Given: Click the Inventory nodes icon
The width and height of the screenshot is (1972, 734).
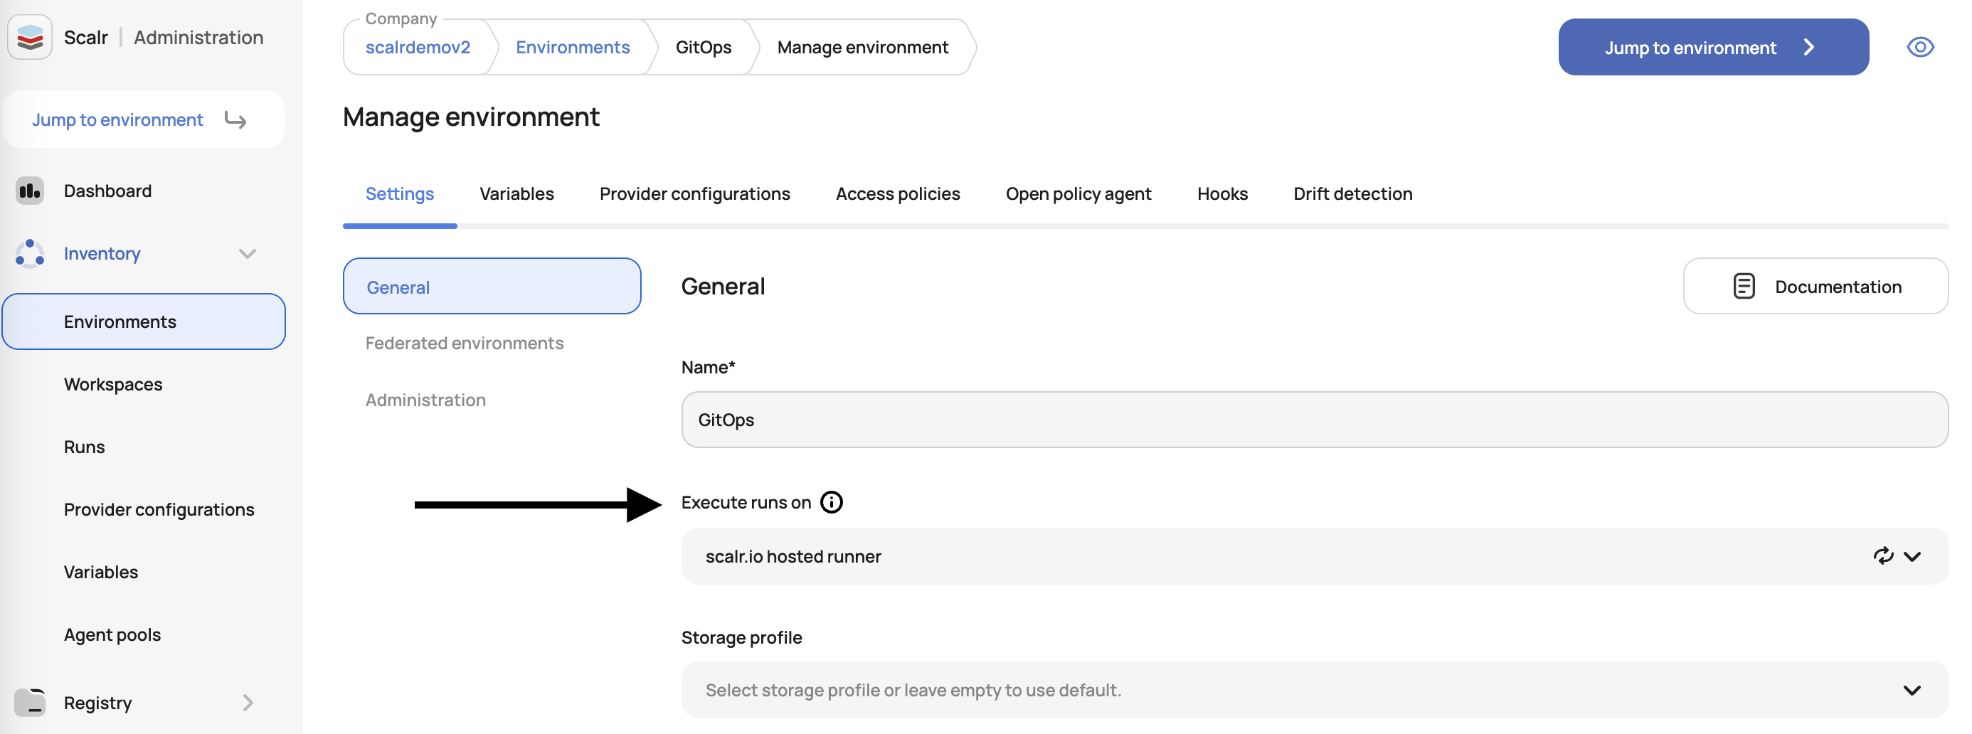Looking at the screenshot, I should pyautogui.click(x=30, y=253).
